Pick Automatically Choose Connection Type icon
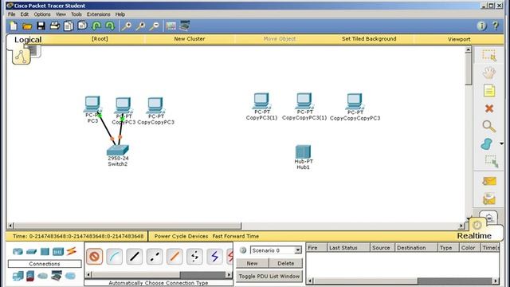The width and height of the screenshot is (510, 287). coord(95,257)
